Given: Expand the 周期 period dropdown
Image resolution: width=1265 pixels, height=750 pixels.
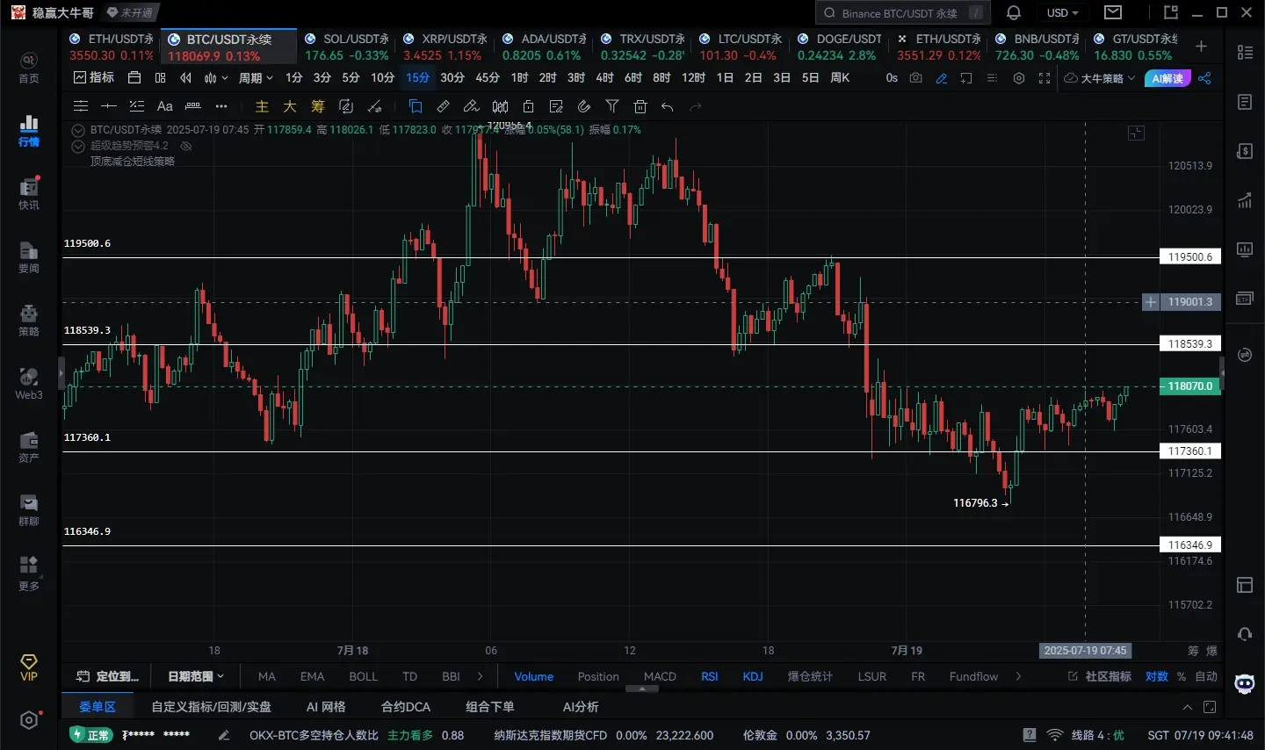Looking at the screenshot, I should pyautogui.click(x=256, y=78).
